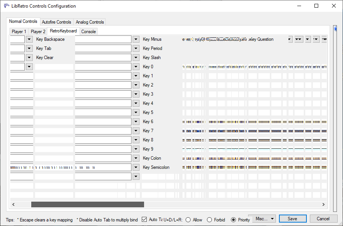This screenshot has height=226, width=343.
Task: Click the Cancel button
Action: [324, 218]
